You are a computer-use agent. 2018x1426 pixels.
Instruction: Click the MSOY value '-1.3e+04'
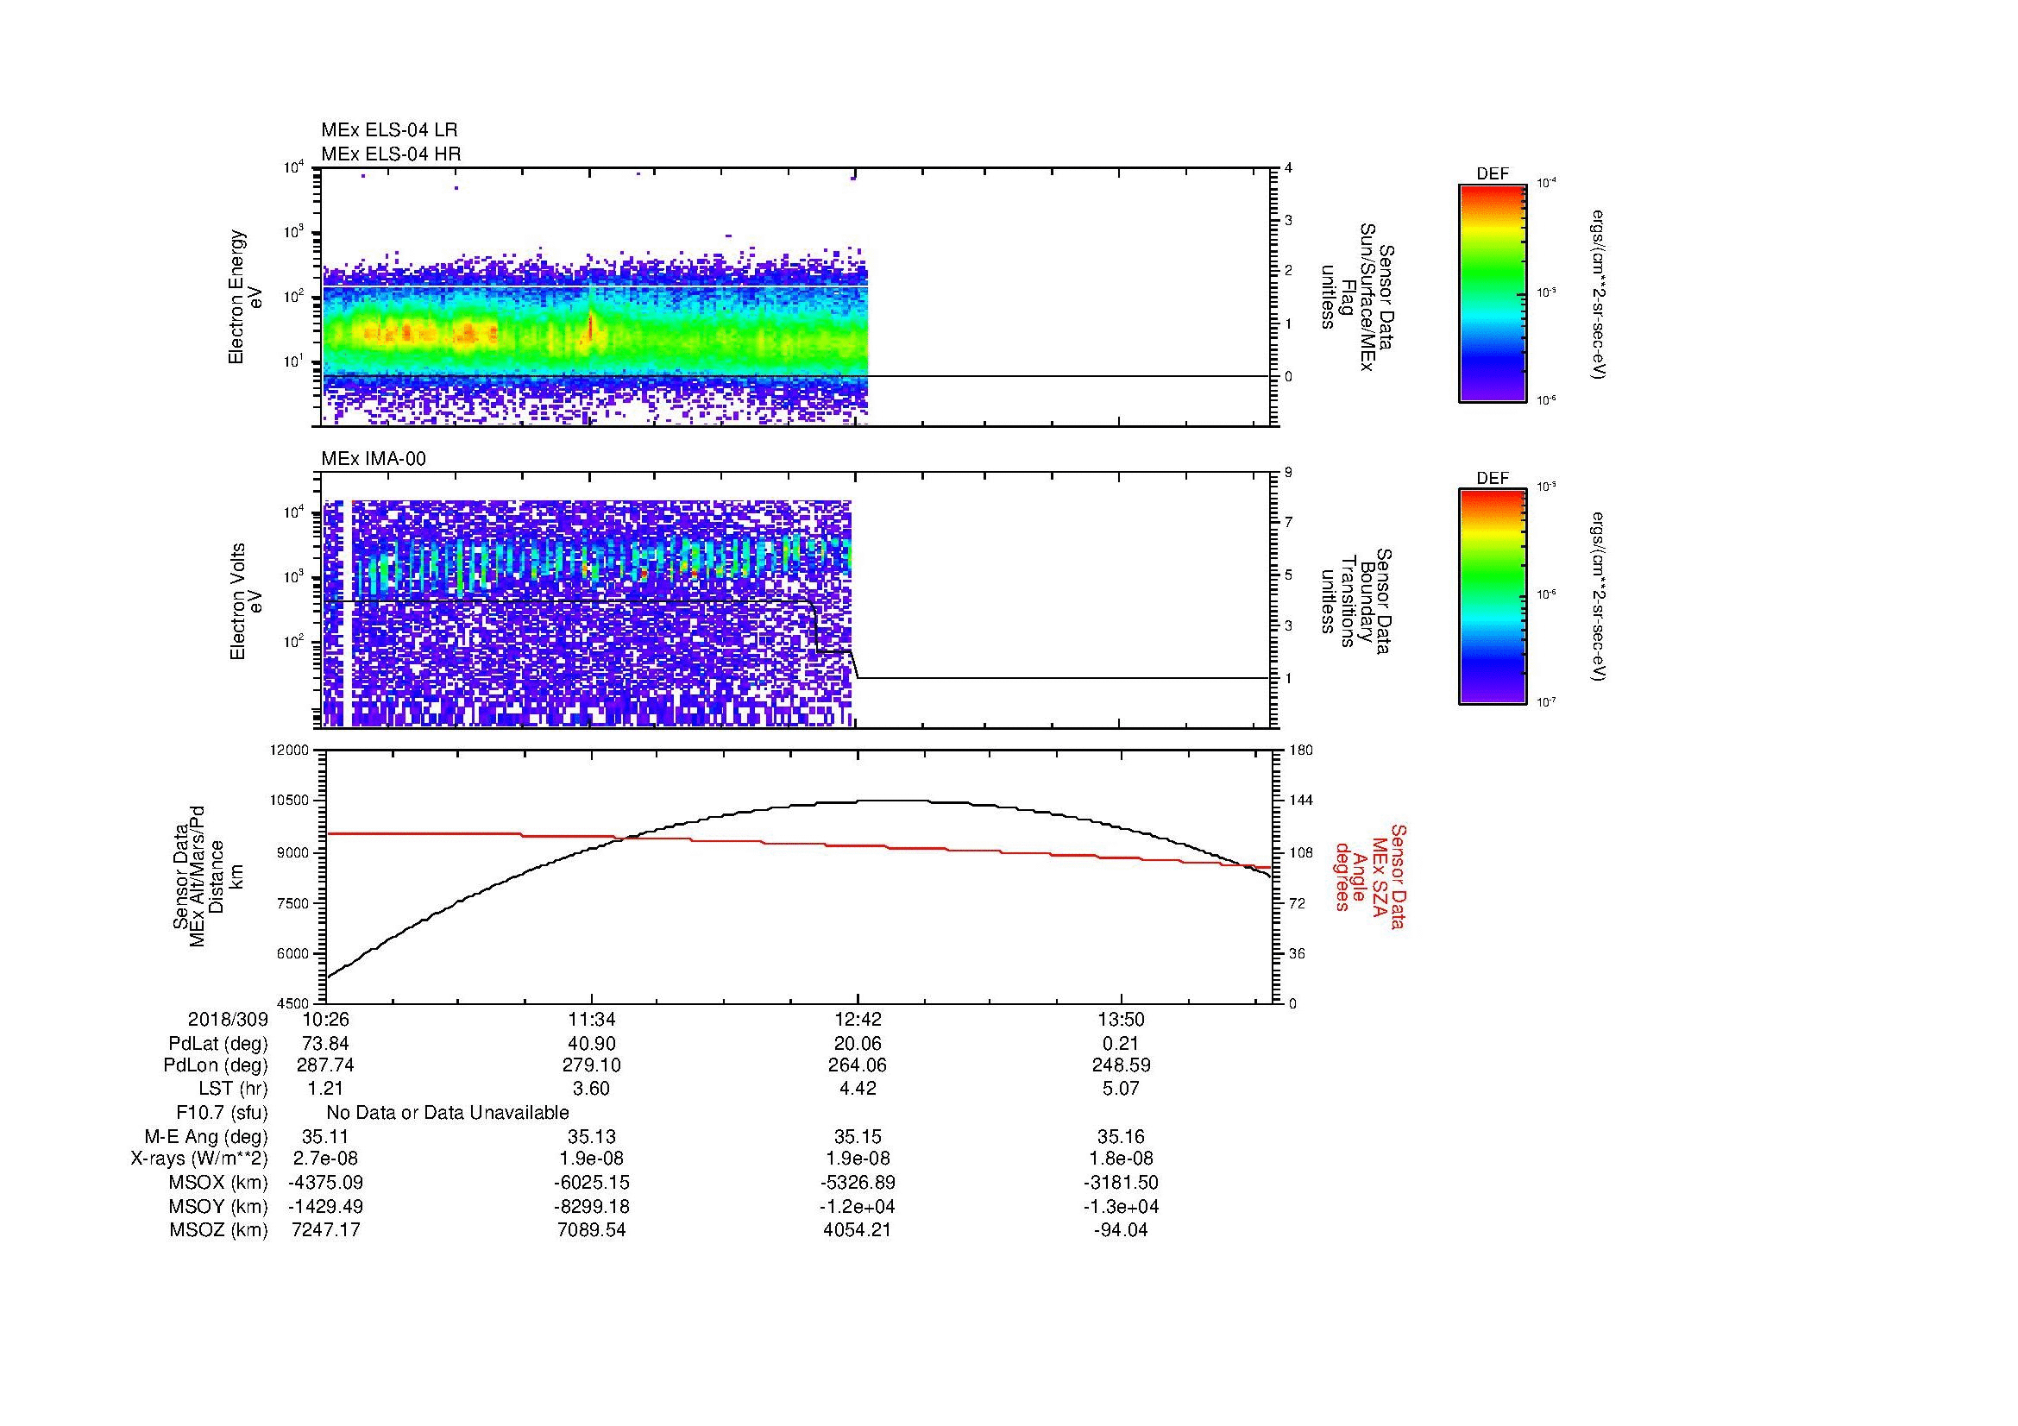[x=1121, y=1206]
